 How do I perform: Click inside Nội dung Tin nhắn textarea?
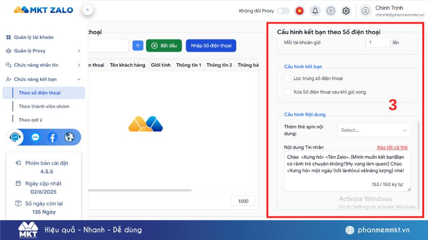tap(347, 171)
